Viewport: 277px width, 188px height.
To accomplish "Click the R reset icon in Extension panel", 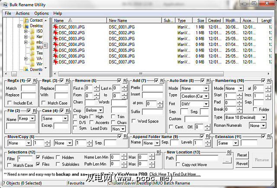I will pos(269,137).
